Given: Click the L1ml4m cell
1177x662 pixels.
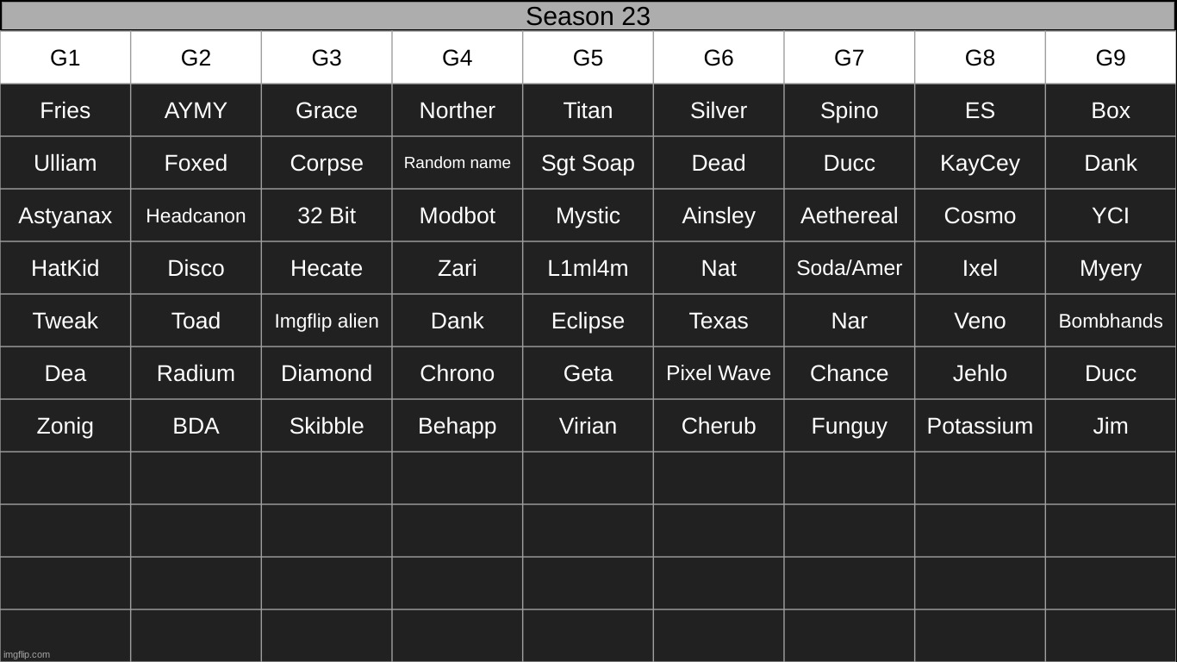Looking at the screenshot, I should [x=588, y=268].
